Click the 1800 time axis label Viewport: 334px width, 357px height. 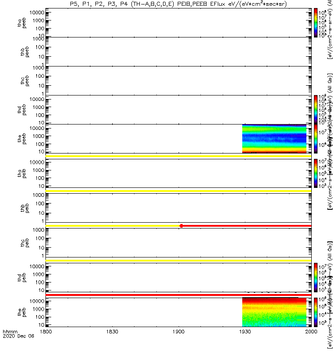[46, 331]
